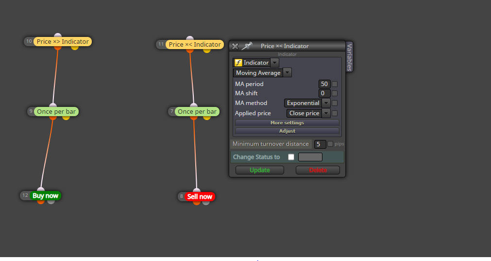Click the orange output connector of block 10
Screen dimensions: 491x261
58,48
